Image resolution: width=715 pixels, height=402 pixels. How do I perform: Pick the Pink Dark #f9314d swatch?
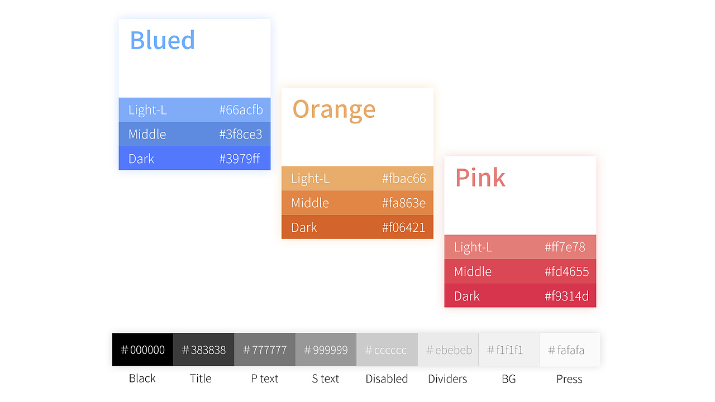[x=520, y=295]
